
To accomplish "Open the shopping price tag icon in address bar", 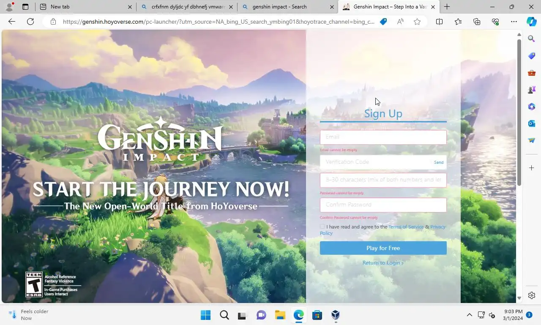I will tap(383, 22).
